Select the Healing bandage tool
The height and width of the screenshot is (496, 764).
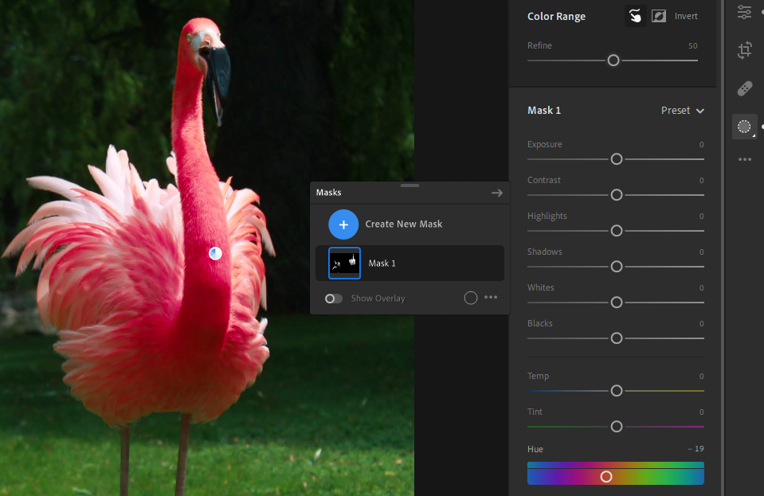coord(745,88)
